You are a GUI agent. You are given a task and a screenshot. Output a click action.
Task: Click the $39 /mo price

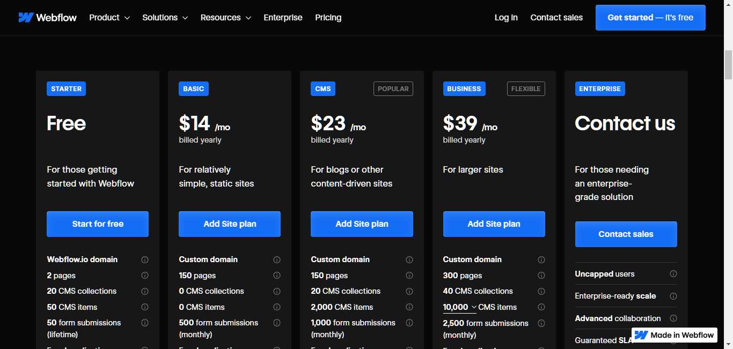(470, 124)
